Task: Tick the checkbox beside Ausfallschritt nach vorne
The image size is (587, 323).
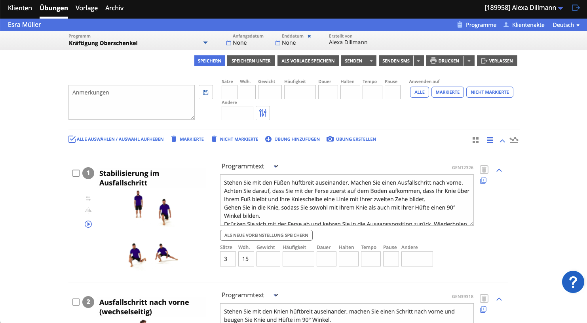Action: (x=76, y=302)
